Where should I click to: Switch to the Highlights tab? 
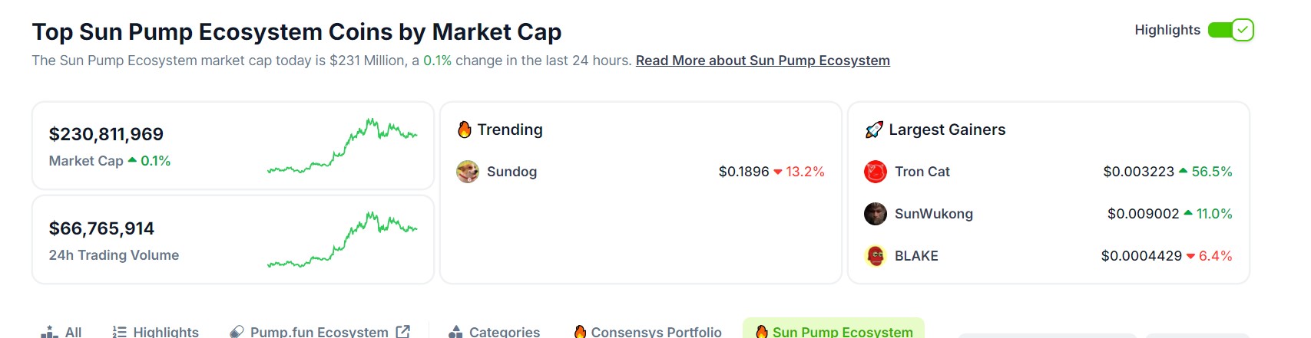pos(155,332)
